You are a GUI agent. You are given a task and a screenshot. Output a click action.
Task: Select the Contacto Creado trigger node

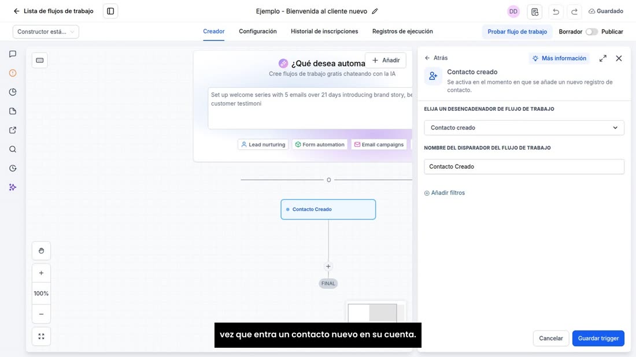tap(328, 210)
